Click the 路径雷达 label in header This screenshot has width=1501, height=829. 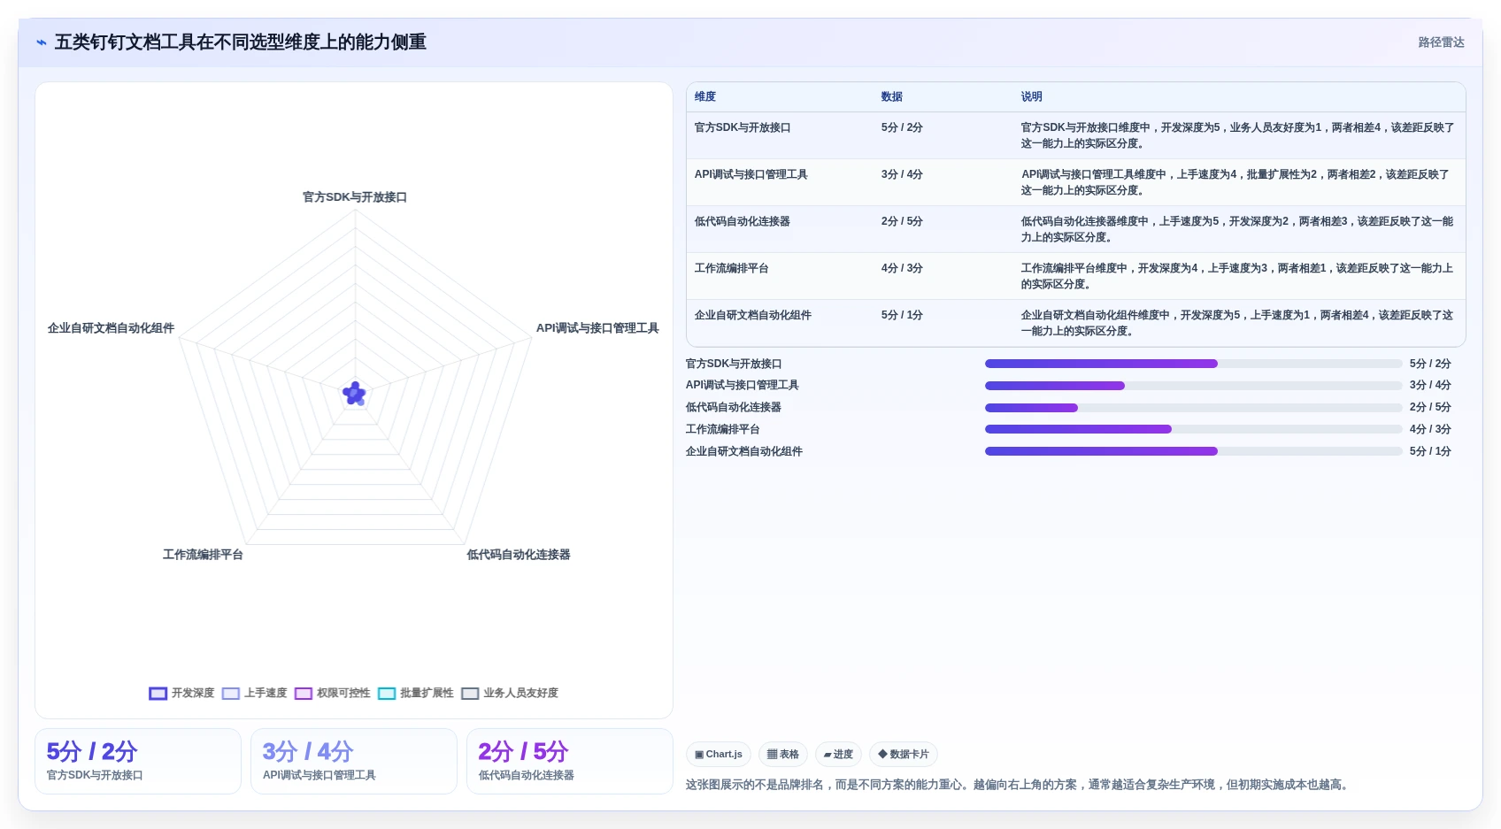click(1441, 42)
